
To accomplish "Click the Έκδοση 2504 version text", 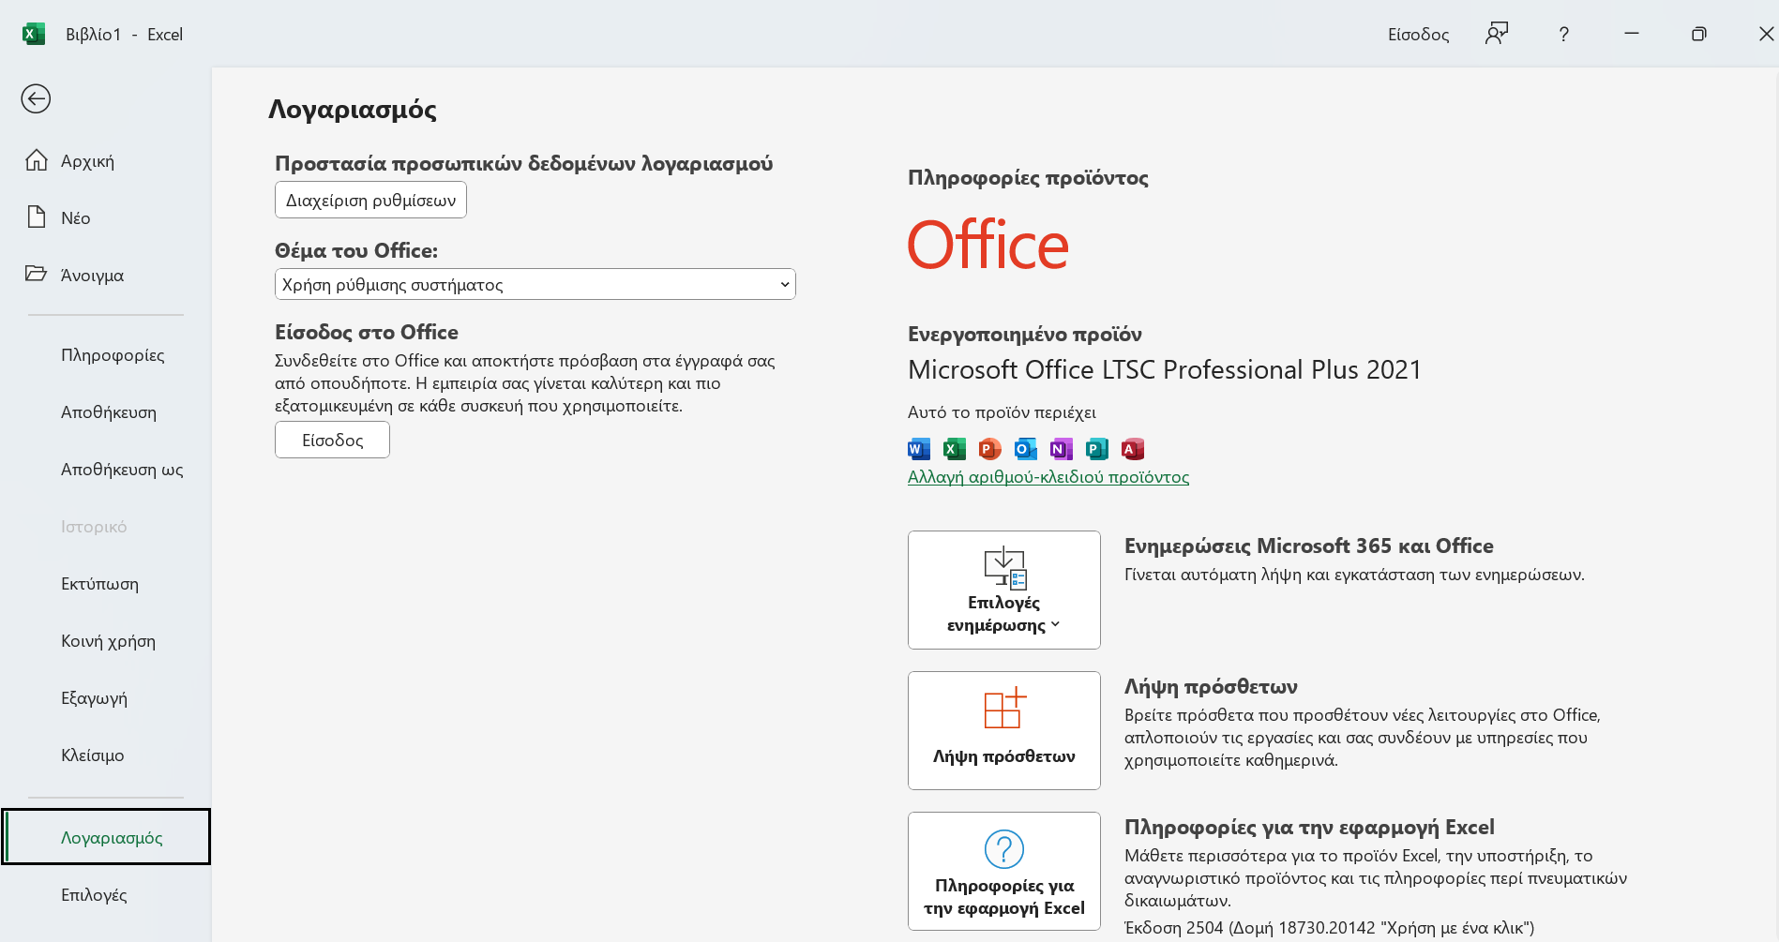I will point(1330,927).
